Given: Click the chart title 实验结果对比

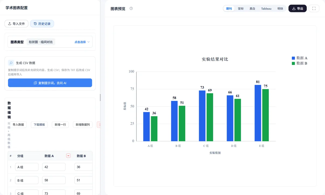Looking at the screenshot, I should [x=215, y=59].
